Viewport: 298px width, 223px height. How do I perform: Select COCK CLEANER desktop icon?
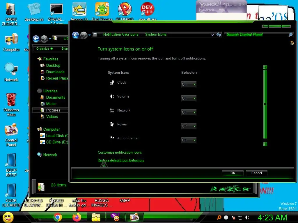click(x=11, y=195)
